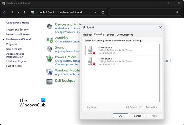Image resolution: width=184 pixels, height=125 pixels.
Task: Open the Sounds tab
Action: pyautogui.click(x=110, y=35)
